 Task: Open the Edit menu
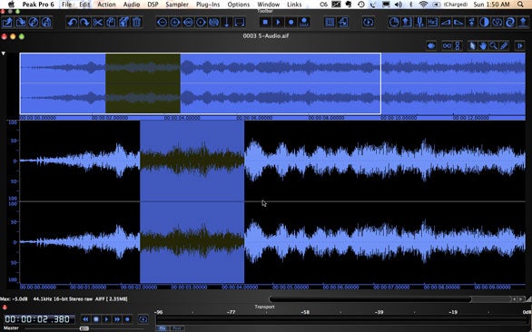(x=84, y=5)
